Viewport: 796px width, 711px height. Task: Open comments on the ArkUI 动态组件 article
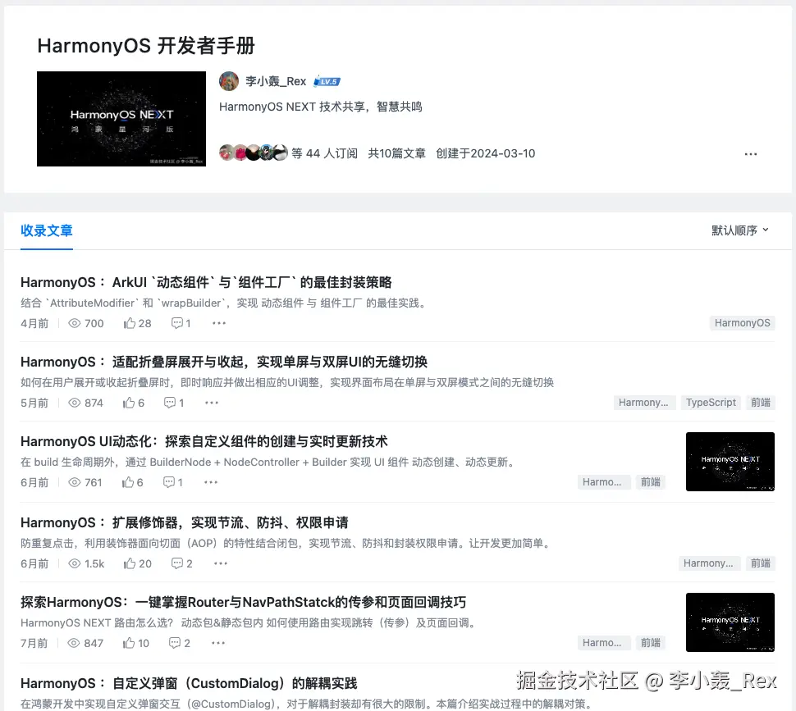[181, 323]
